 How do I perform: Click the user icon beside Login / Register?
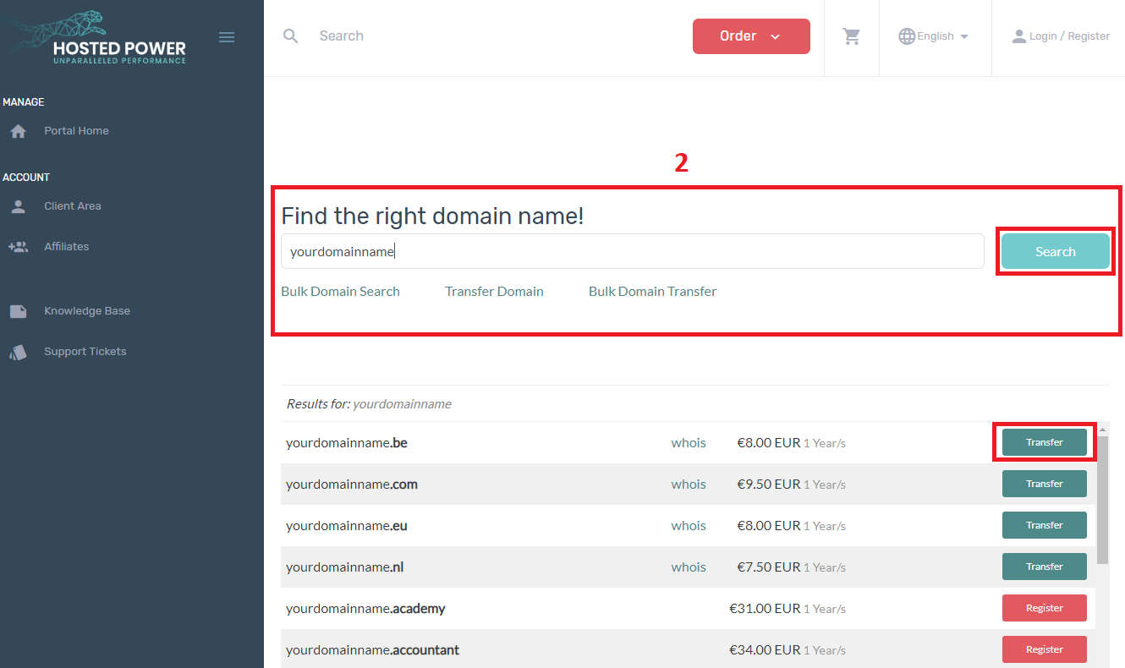click(1019, 36)
